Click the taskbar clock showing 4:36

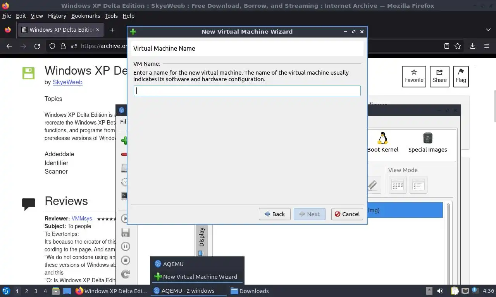(488, 291)
